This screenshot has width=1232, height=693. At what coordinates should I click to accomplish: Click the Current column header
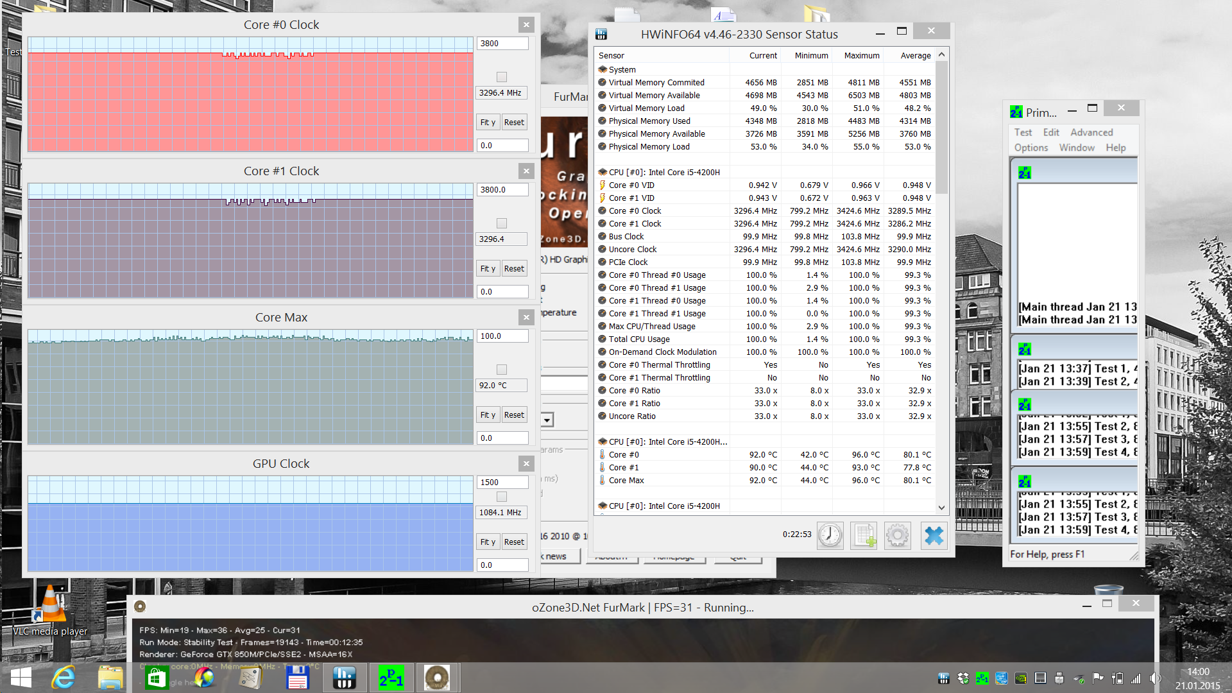[755, 56]
